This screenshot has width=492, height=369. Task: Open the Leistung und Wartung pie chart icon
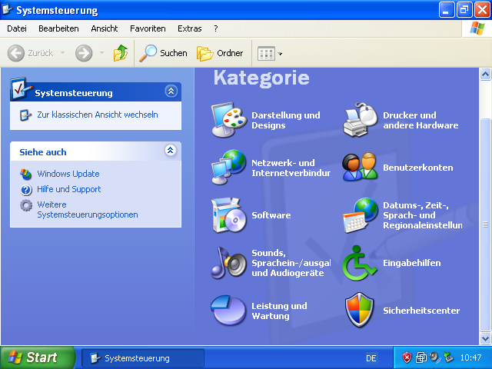tap(229, 311)
